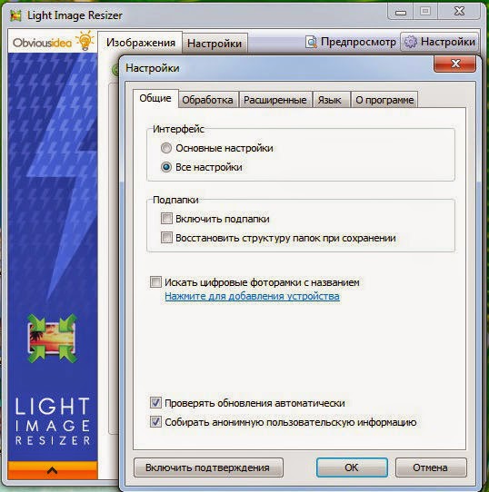The width and height of the screenshot is (489, 492).
Task: Switch to the Язык tab
Action: [x=329, y=100]
